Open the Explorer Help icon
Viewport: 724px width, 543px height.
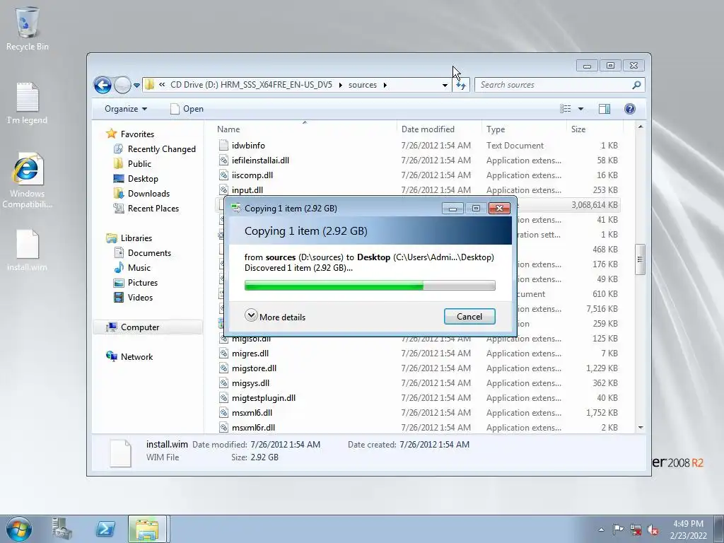click(629, 109)
